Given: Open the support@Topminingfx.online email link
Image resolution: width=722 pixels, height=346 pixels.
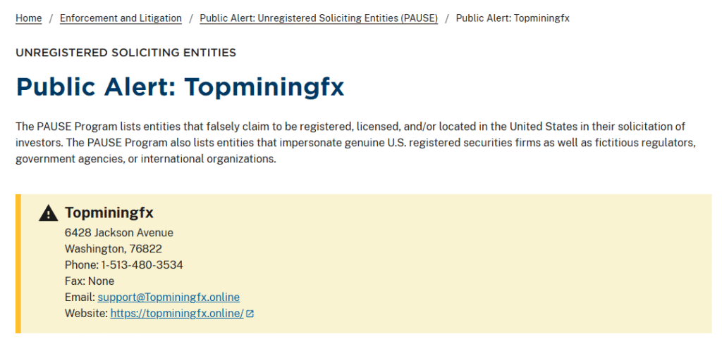Looking at the screenshot, I should (x=169, y=297).
